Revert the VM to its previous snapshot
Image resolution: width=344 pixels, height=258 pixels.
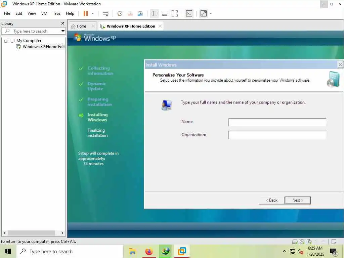130,13
